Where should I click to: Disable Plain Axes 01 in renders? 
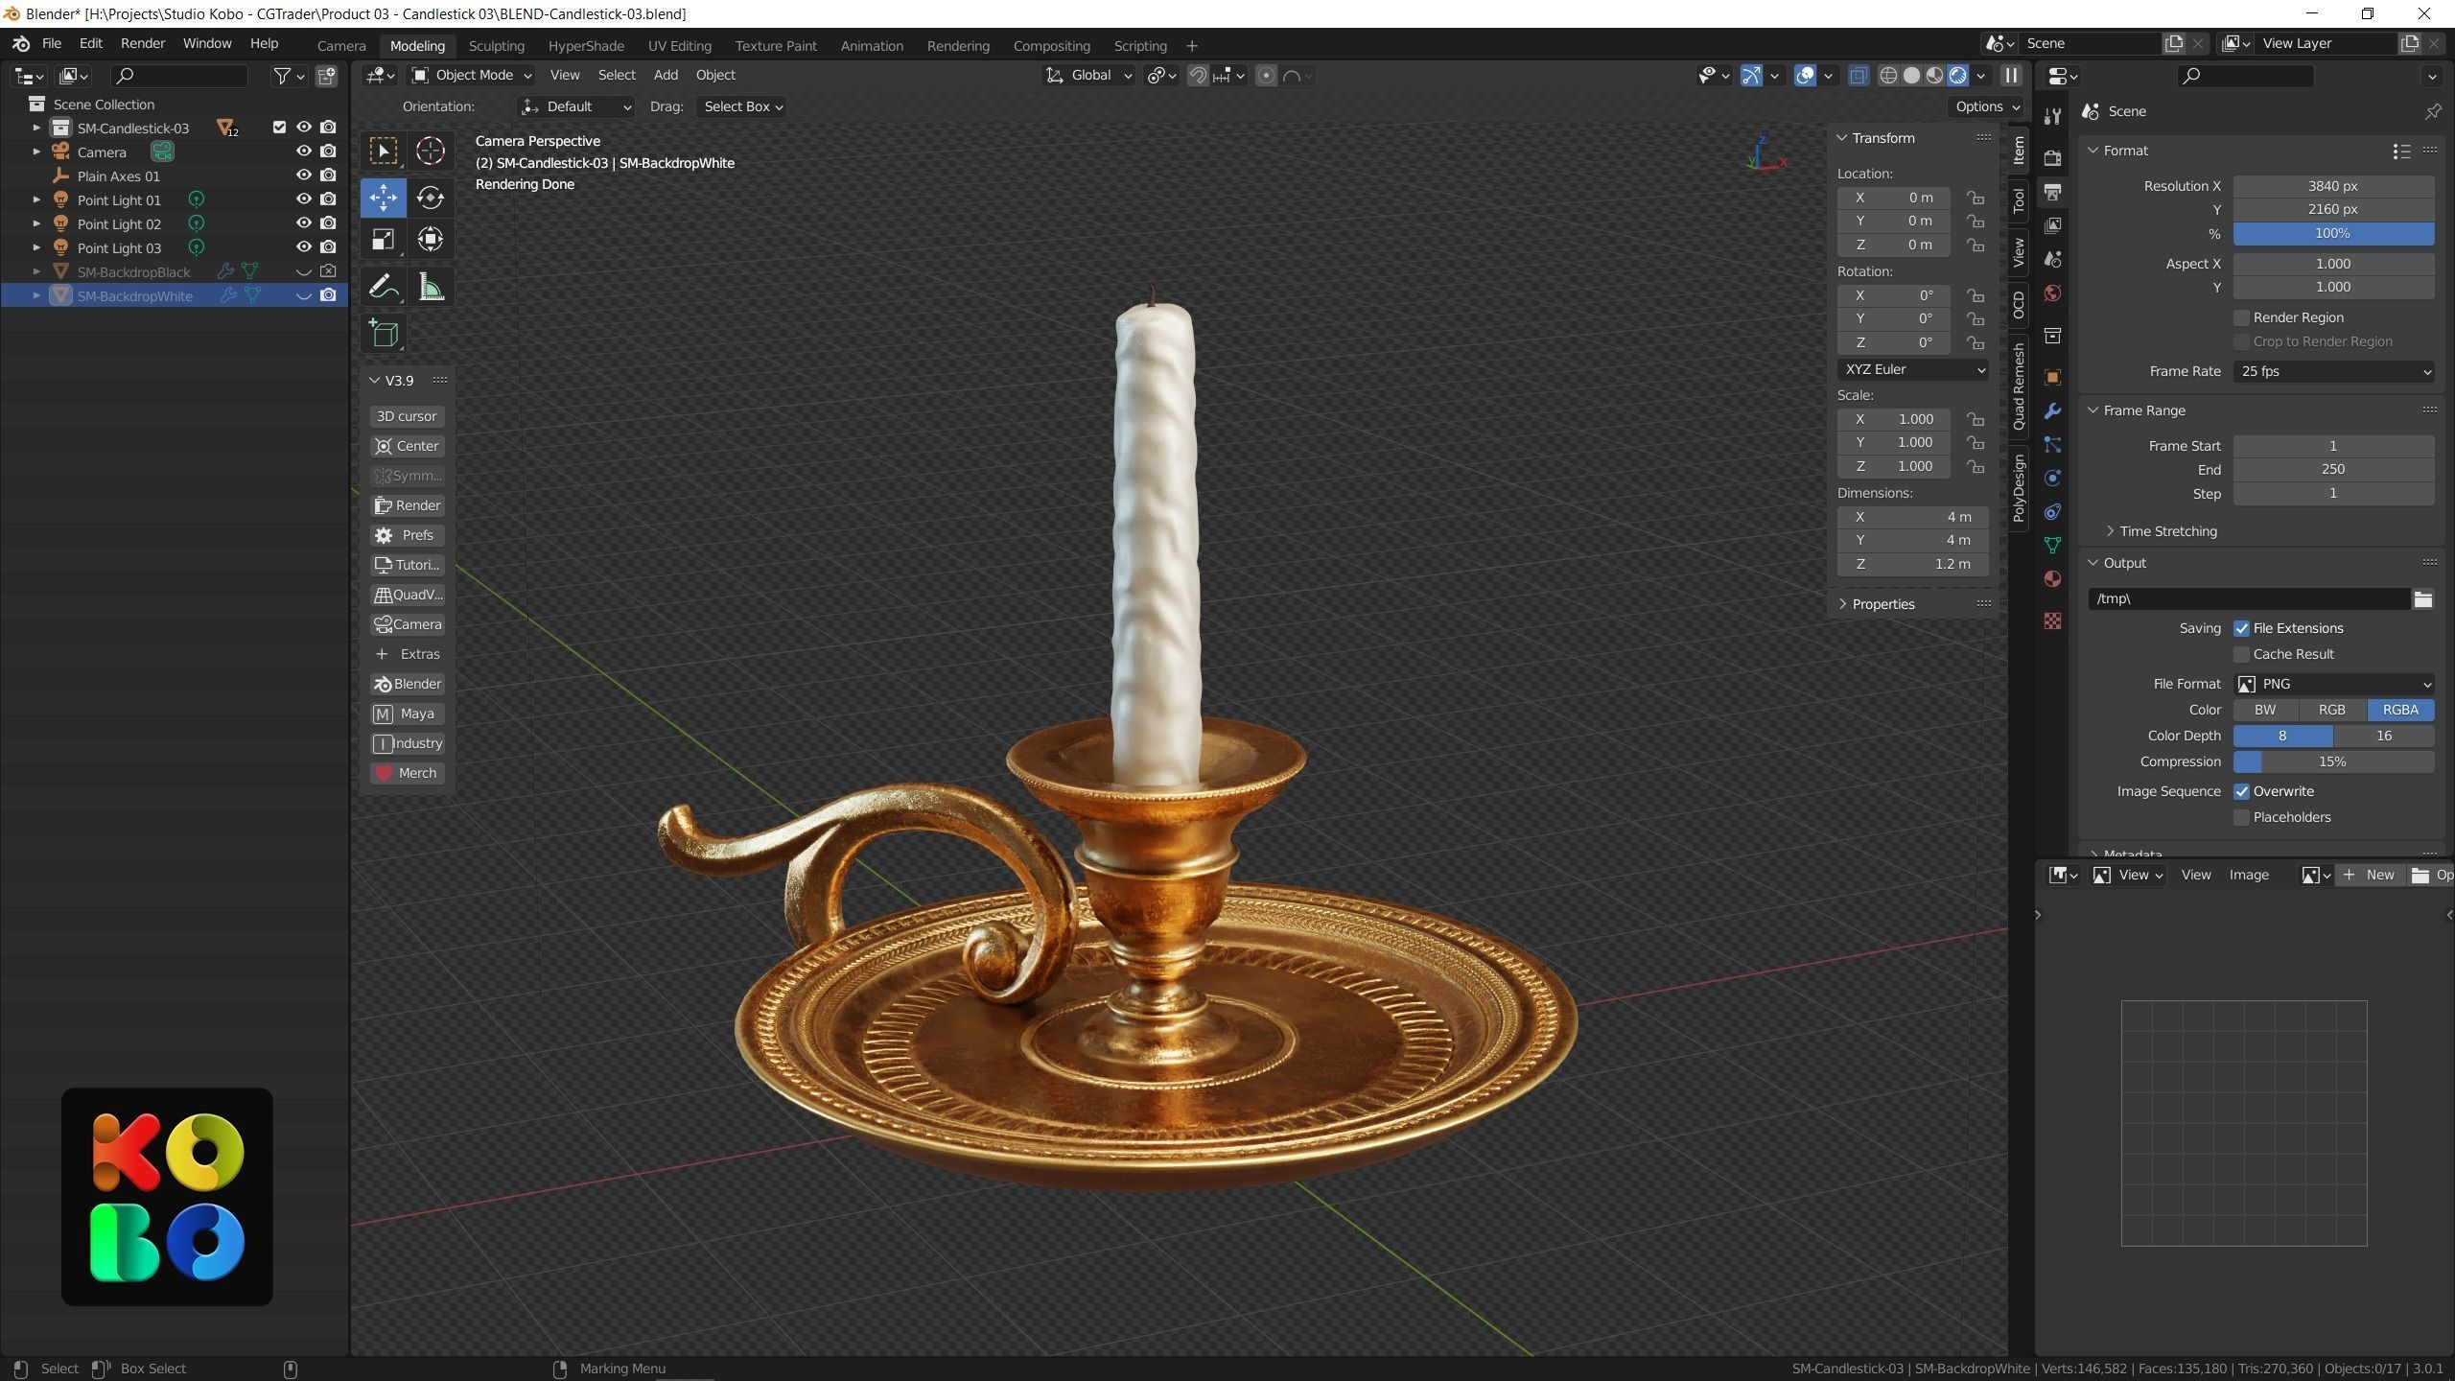click(x=328, y=176)
